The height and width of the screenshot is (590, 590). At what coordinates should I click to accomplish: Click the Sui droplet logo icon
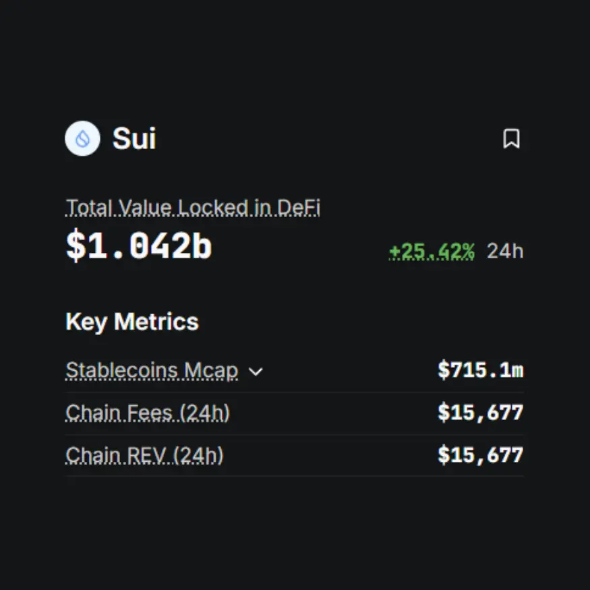point(82,139)
